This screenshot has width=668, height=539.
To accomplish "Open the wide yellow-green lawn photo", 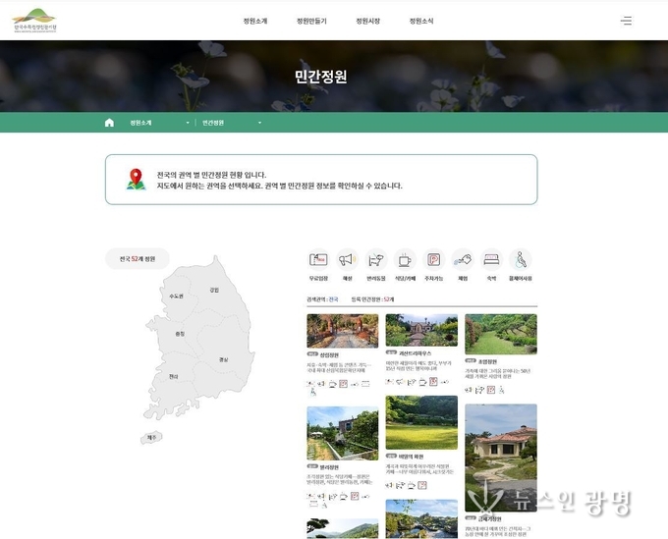I will coord(421,422).
